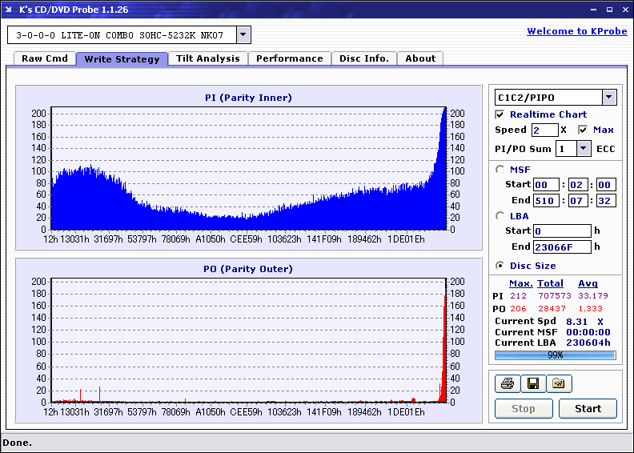Open the LITE-ON drive selection dropdown
This screenshot has width=634, height=453.
coord(243,35)
